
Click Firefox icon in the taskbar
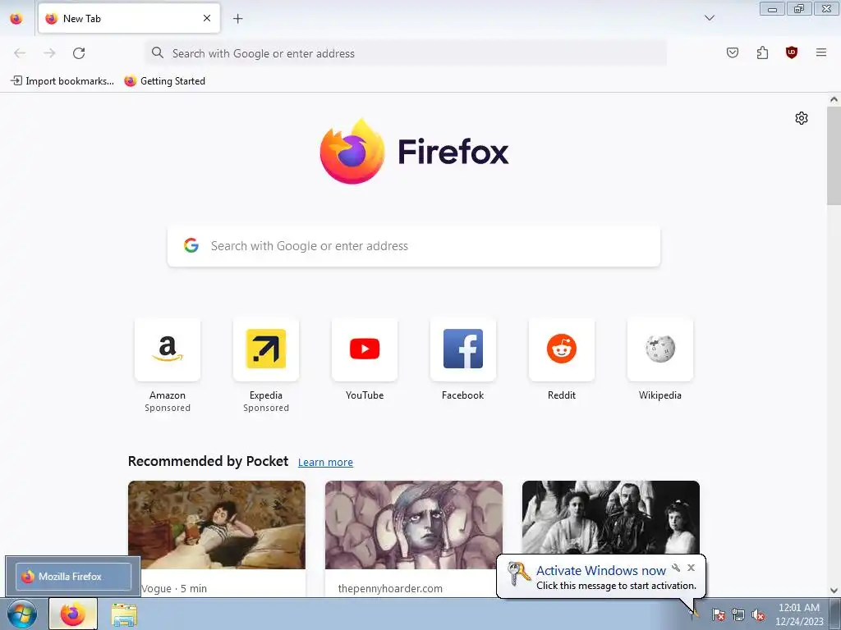coord(73,614)
